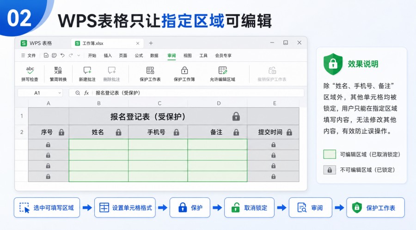The height and width of the screenshot is (230, 416).
Task: Click the 保护 step button with blue lock
Action: 190,207
